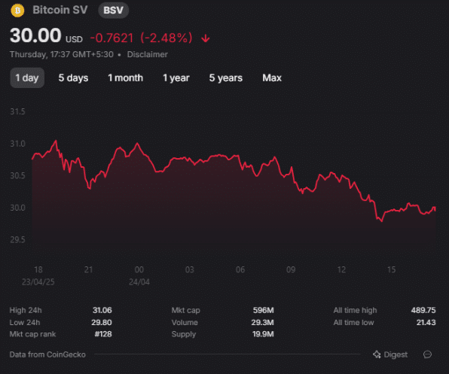Click the Volume value 29.3M
This screenshot has width=449, height=374.
tap(263, 323)
